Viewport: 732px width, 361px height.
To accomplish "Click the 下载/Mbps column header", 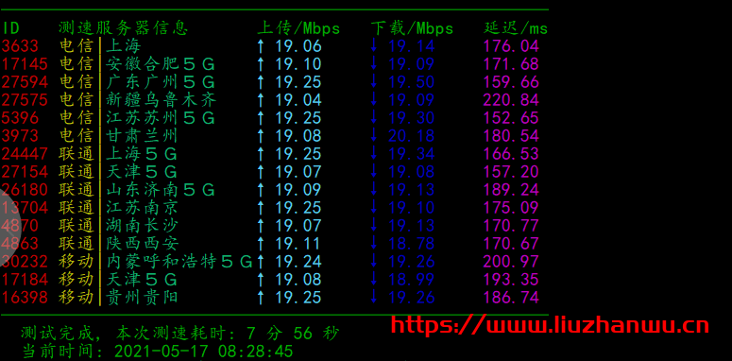I will [412, 28].
